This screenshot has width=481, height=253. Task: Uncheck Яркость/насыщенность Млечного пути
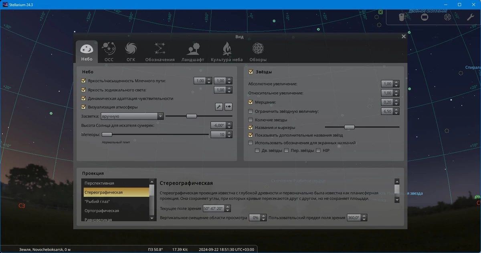[x=84, y=81]
